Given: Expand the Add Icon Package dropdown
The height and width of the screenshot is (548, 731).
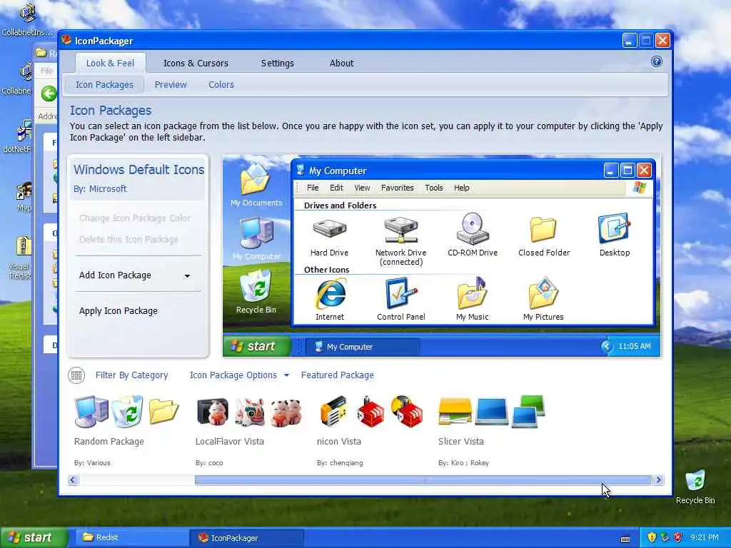Looking at the screenshot, I should 187,275.
